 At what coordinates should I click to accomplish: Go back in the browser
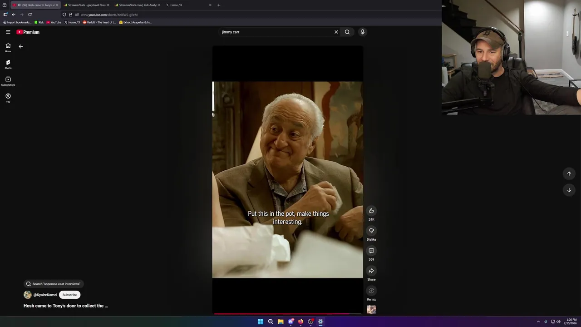click(14, 15)
